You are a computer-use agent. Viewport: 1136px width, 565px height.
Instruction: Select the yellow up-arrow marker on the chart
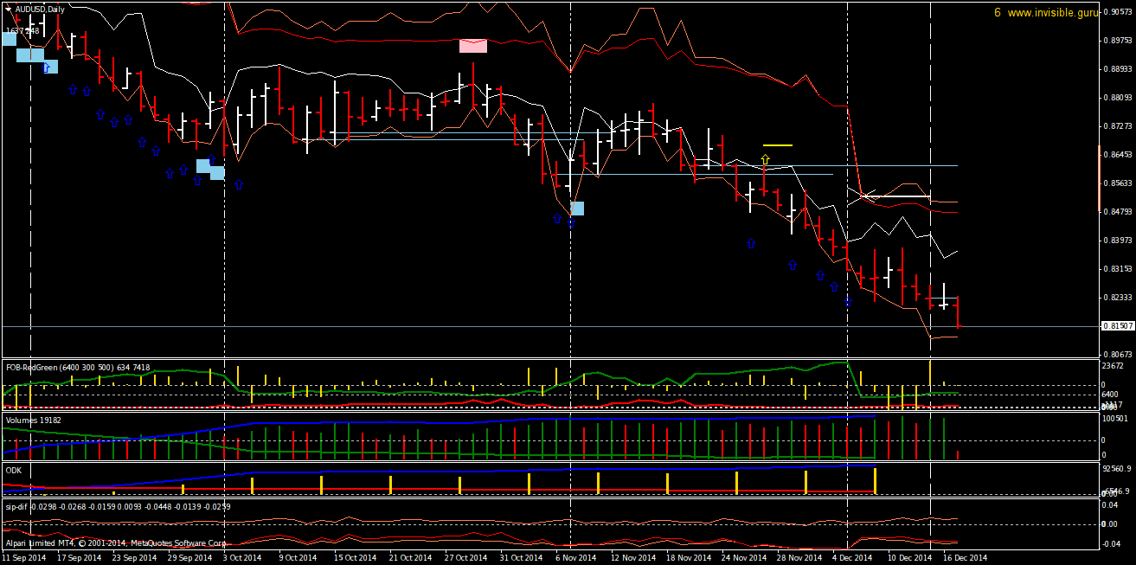point(766,159)
